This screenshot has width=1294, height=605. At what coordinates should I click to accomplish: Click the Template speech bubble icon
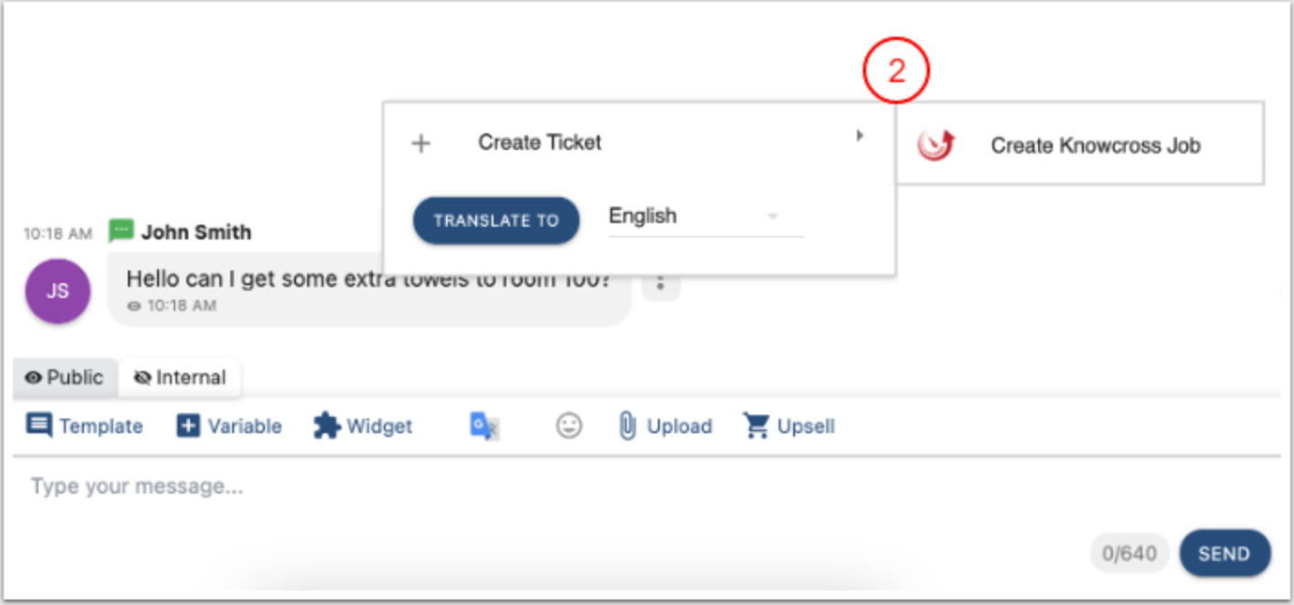point(38,426)
